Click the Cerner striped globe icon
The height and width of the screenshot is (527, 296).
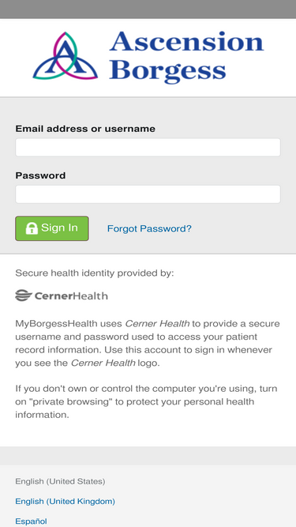click(24, 295)
